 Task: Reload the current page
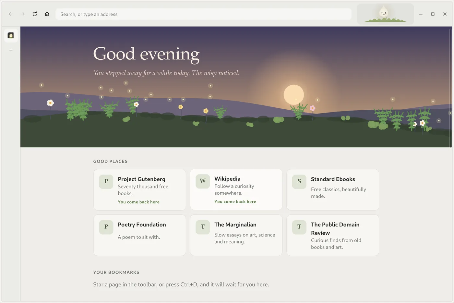tap(35, 14)
